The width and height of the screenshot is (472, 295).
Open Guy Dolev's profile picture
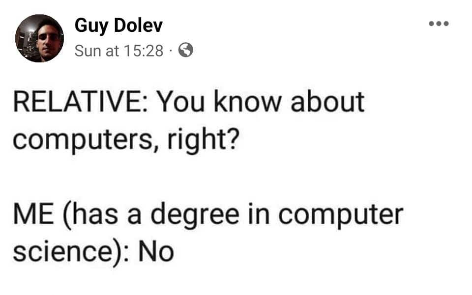(x=39, y=38)
